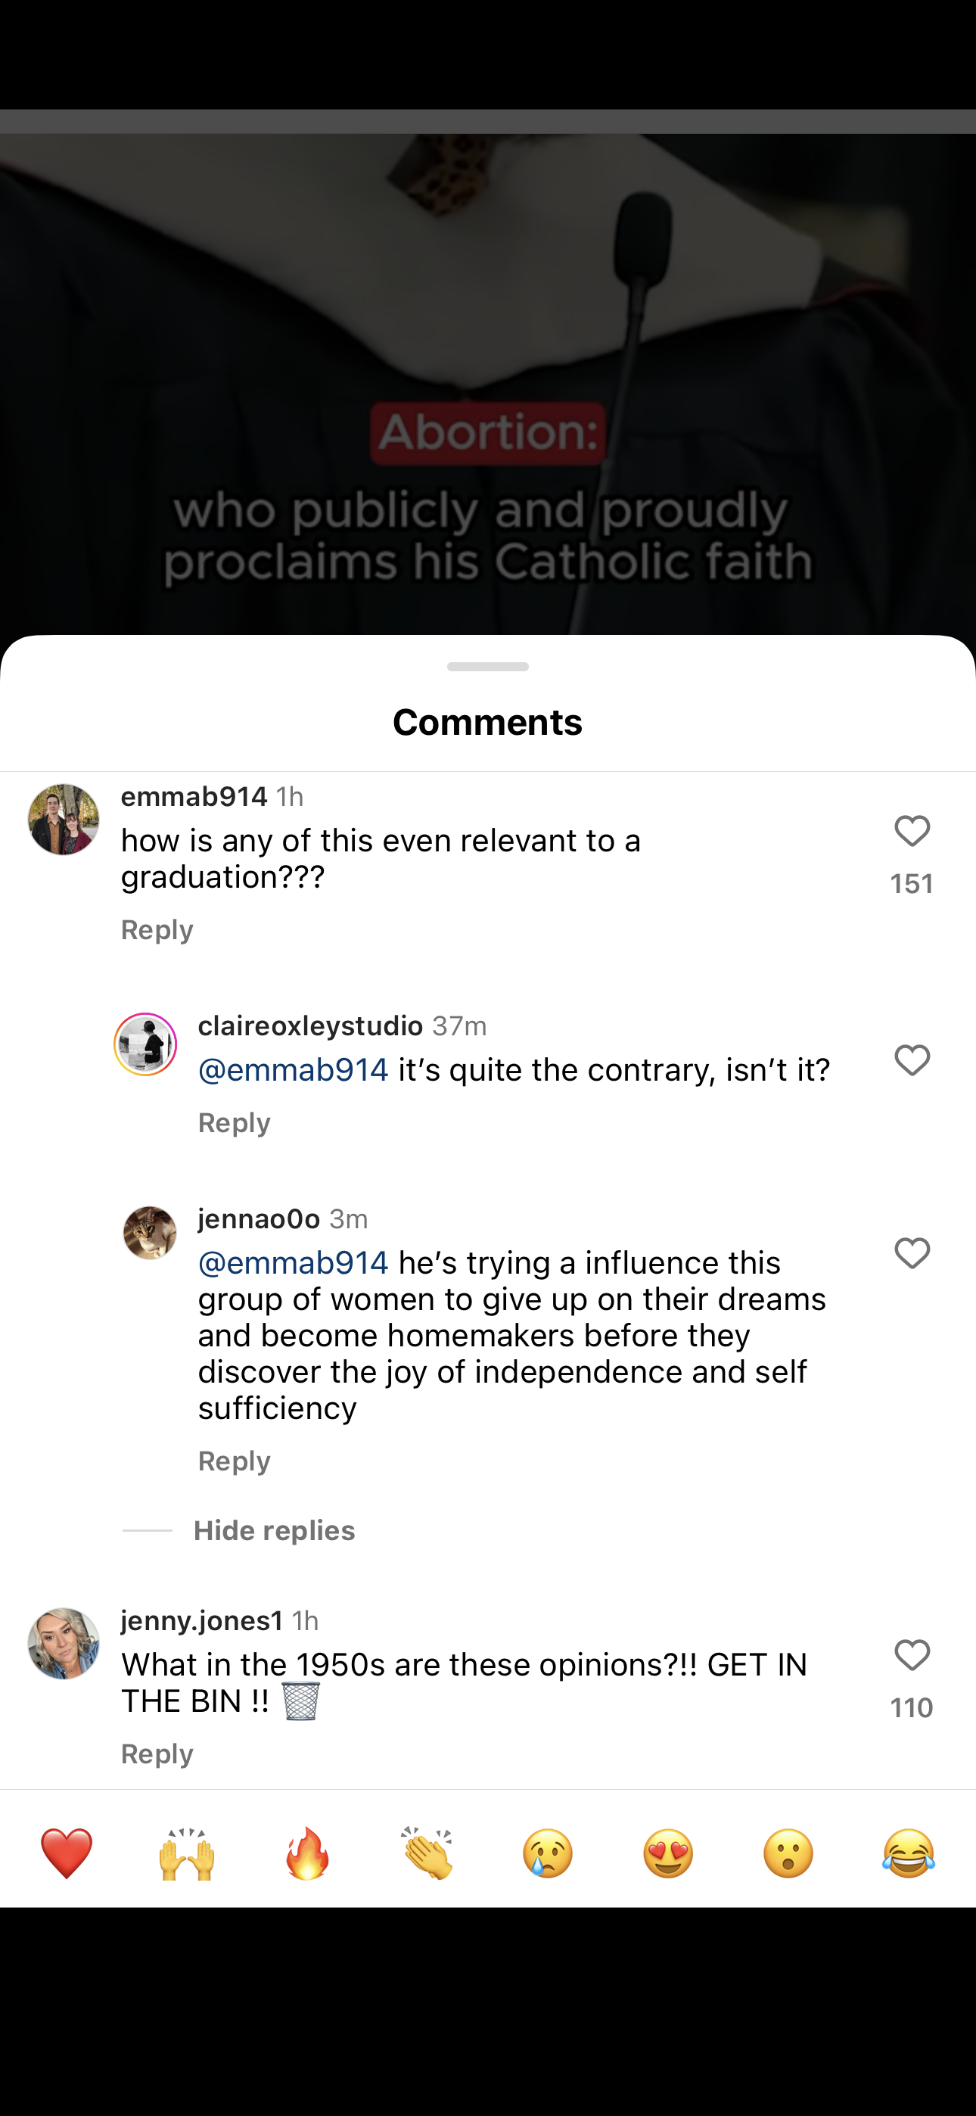Tap the crying face emoji reaction
The height and width of the screenshot is (2116, 976).
coord(548,1853)
